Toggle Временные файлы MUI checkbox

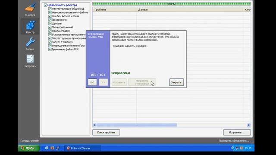click(50, 50)
